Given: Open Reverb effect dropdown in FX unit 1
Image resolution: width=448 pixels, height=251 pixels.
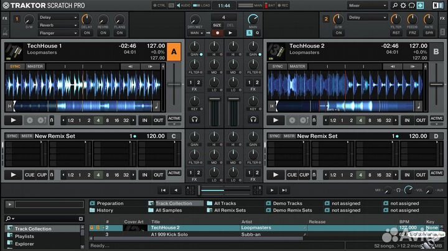Looking at the screenshot, I should click(x=58, y=25).
